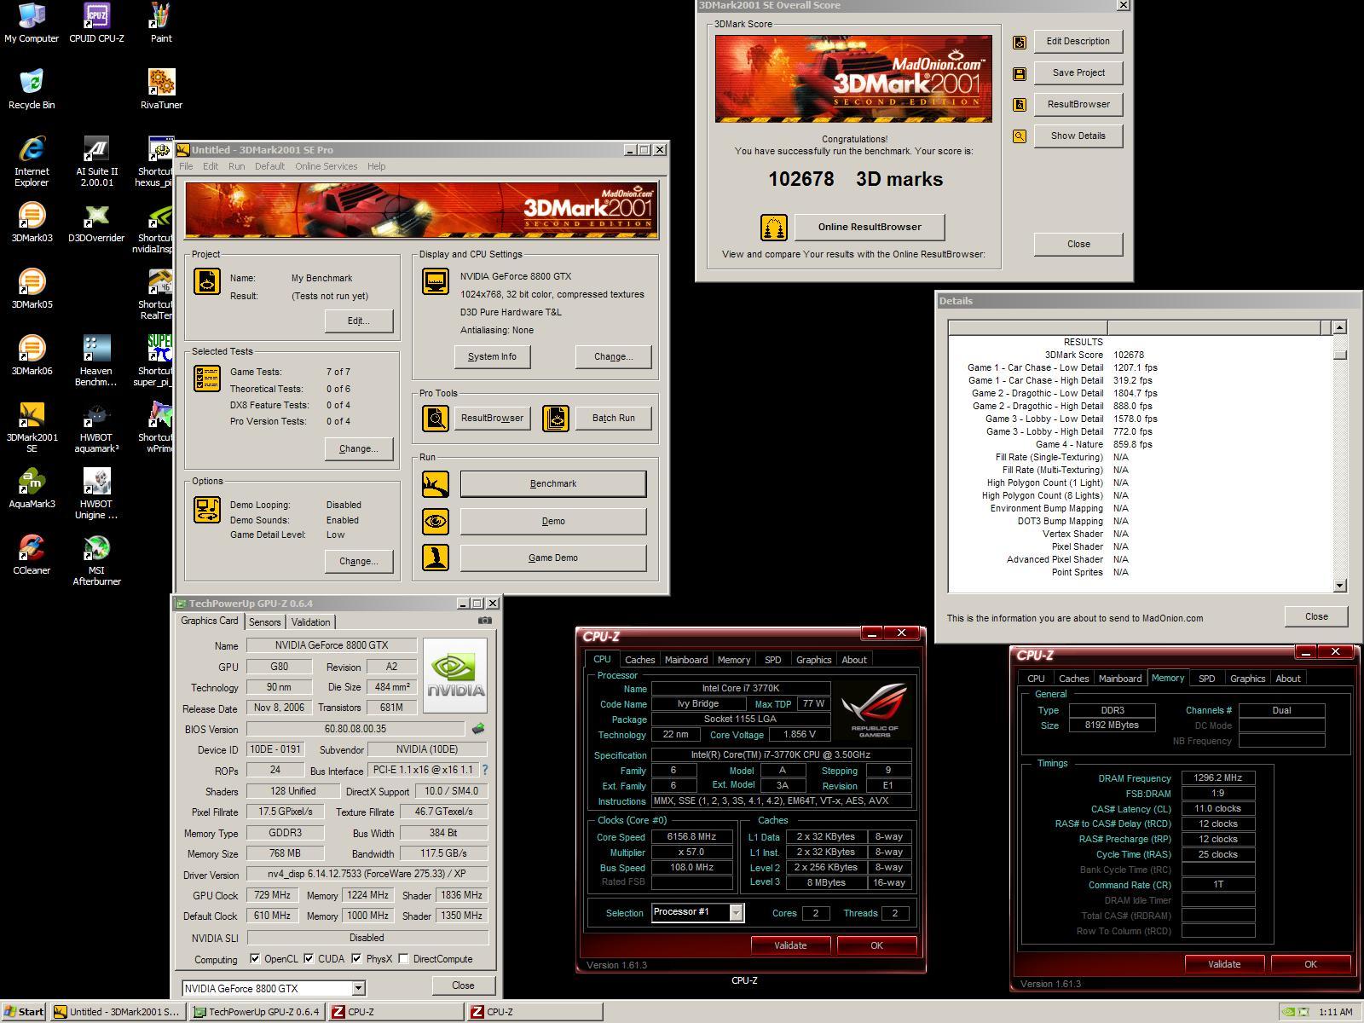Open AI Suite II desktop shortcut
This screenshot has width=1364, height=1023.
click(x=96, y=161)
